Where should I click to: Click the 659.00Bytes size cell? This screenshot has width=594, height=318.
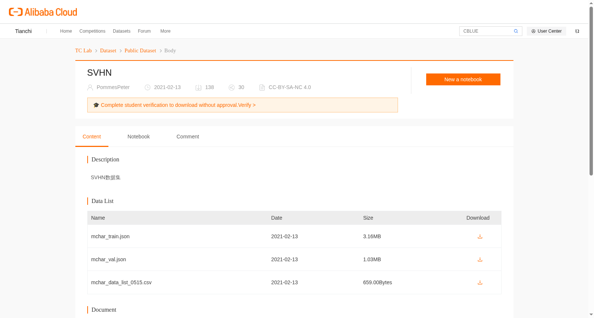(x=378, y=282)
